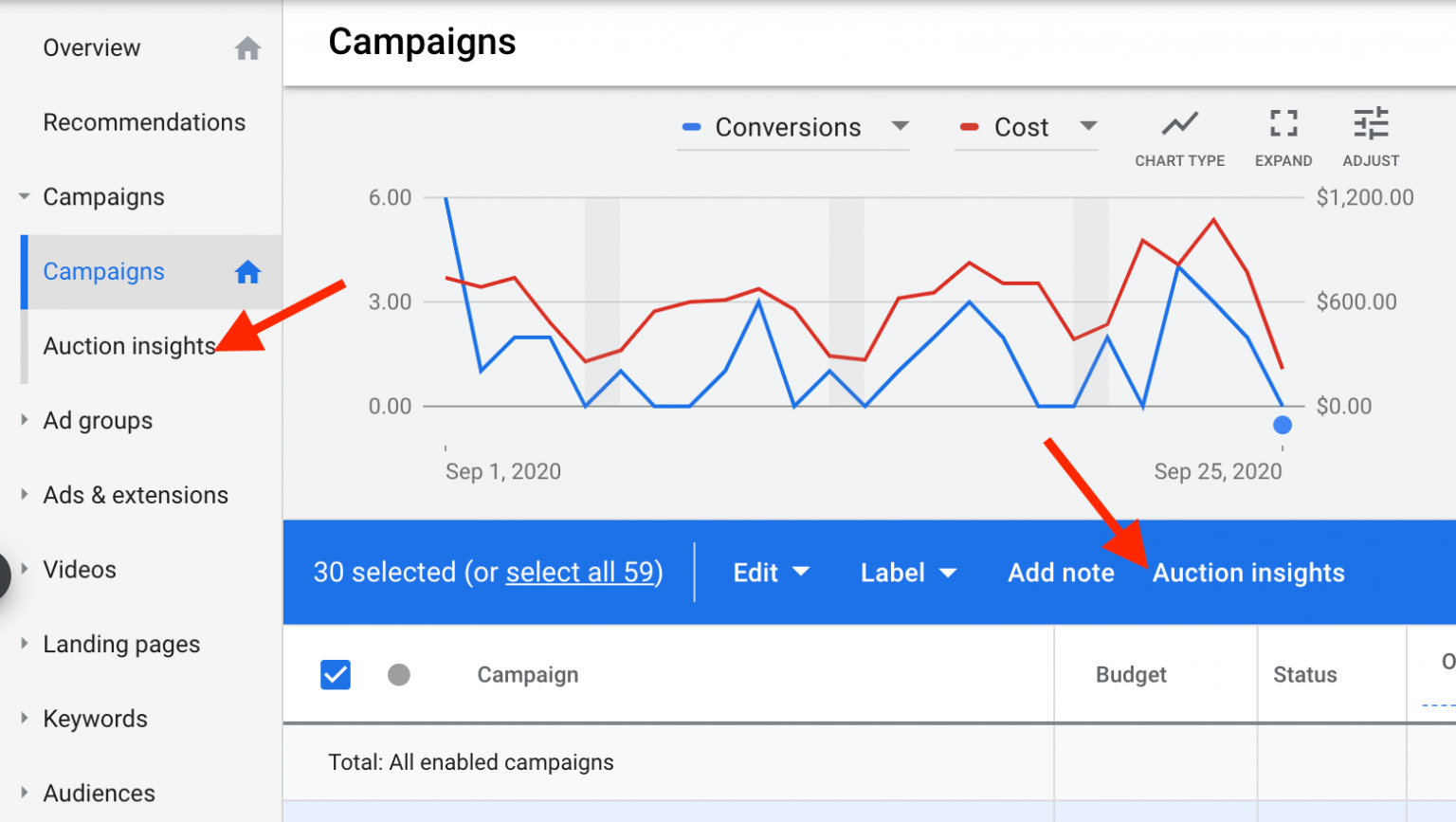Open the Chart type selector icon
The width and height of the screenshot is (1456, 822).
tap(1179, 124)
